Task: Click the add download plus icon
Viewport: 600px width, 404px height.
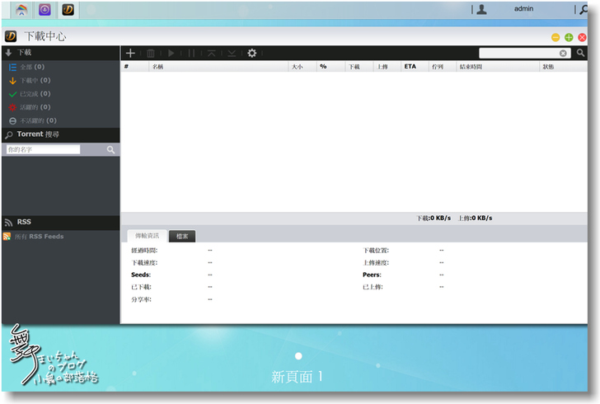Action: (x=130, y=53)
